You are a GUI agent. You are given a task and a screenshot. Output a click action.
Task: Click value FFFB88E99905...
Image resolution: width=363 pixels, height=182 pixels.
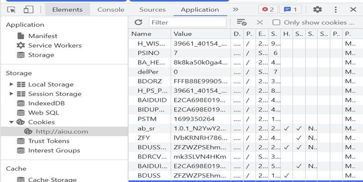click(x=201, y=81)
